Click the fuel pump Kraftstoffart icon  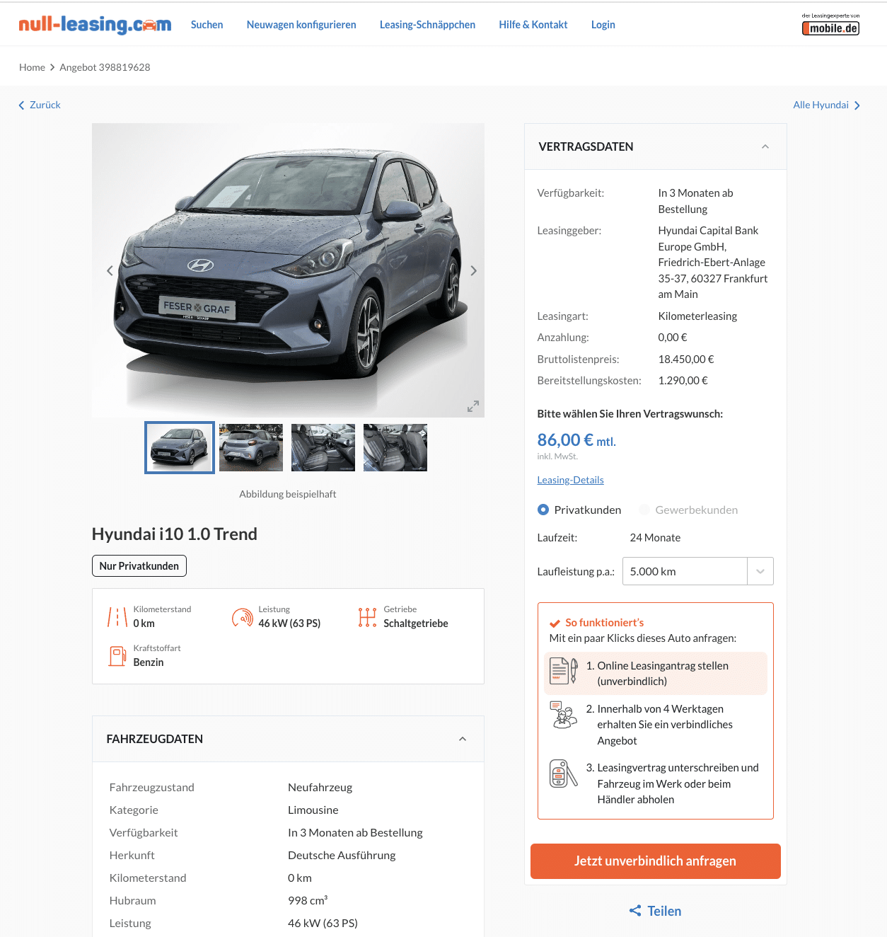pyautogui.click(x=117, y=656)
